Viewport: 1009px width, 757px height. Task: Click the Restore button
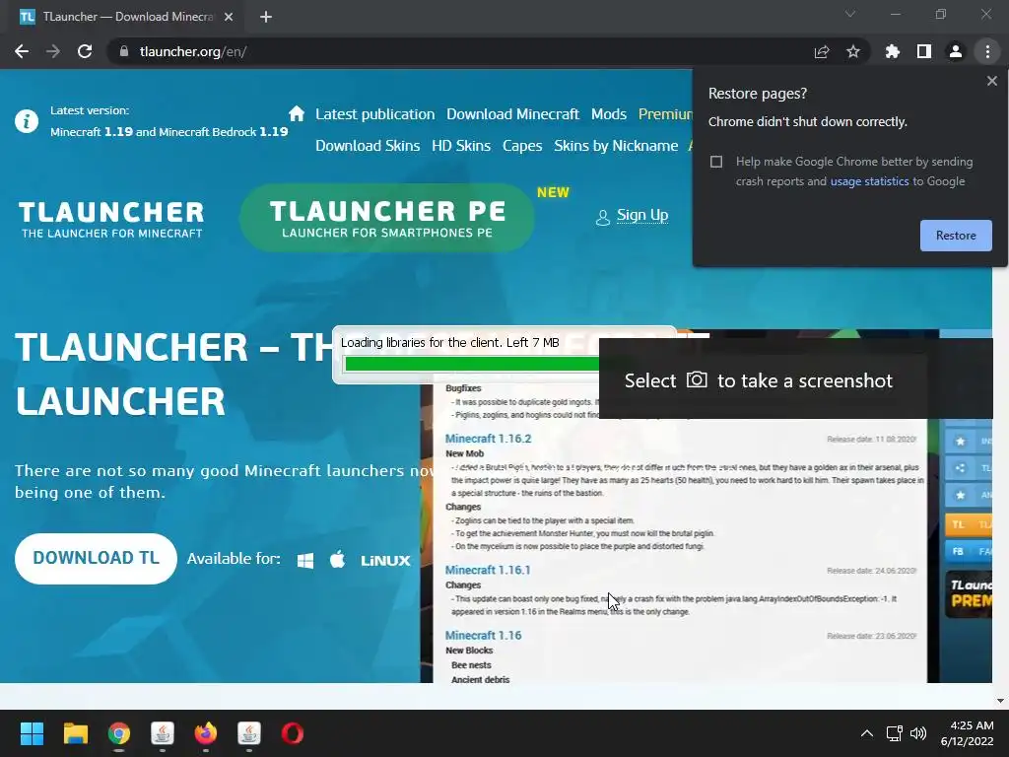coord(956,236)
